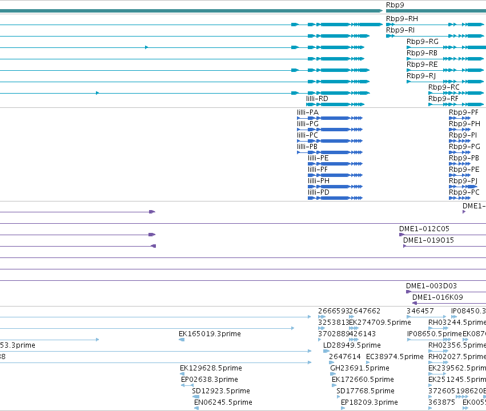Select the Rbp9-RI transcript label
This screenshot has height=411, width=486.
[400, 30]
